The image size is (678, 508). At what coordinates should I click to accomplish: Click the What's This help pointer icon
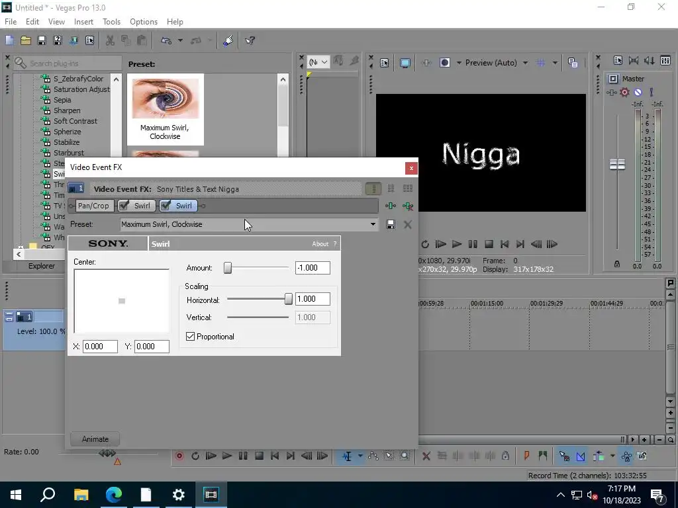tap(250, 40)
